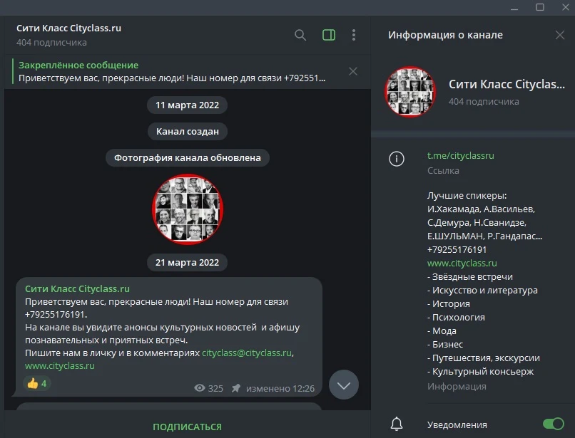
Task: Click the pin icon on the message
Action: [236, 388]
